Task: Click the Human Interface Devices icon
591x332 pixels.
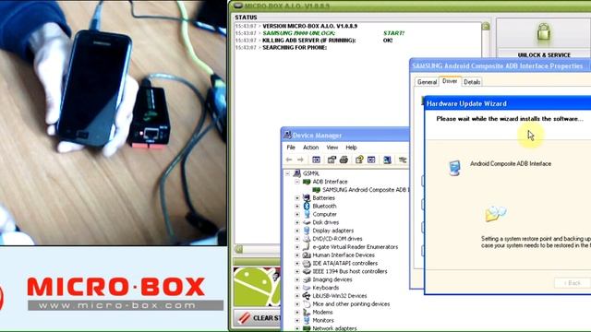Action: pyautogui.click(x=307, y=255)
